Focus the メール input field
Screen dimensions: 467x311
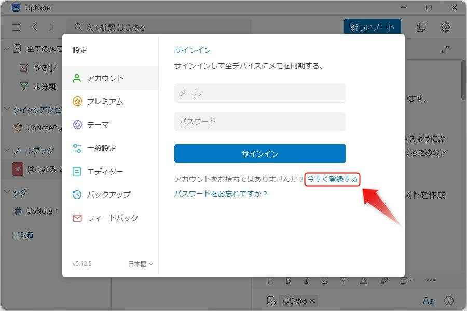pyautogui.click(x=260, y=93)
